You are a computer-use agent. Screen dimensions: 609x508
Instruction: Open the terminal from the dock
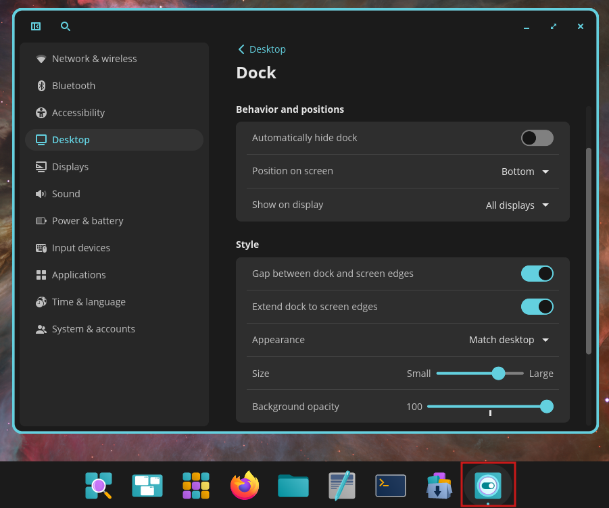(x=390, y=485)
